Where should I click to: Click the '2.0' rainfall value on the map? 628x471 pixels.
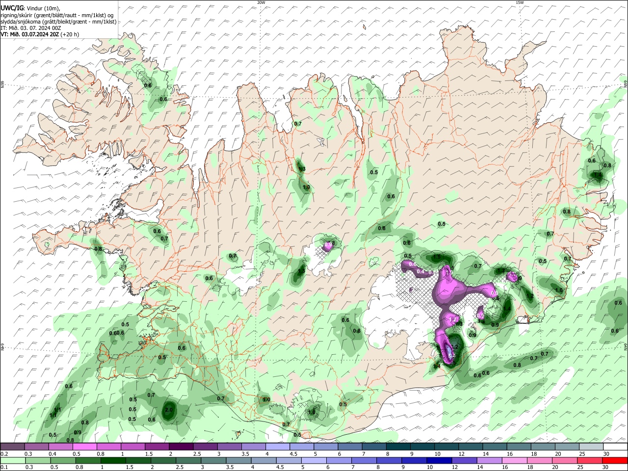(169, 410)
